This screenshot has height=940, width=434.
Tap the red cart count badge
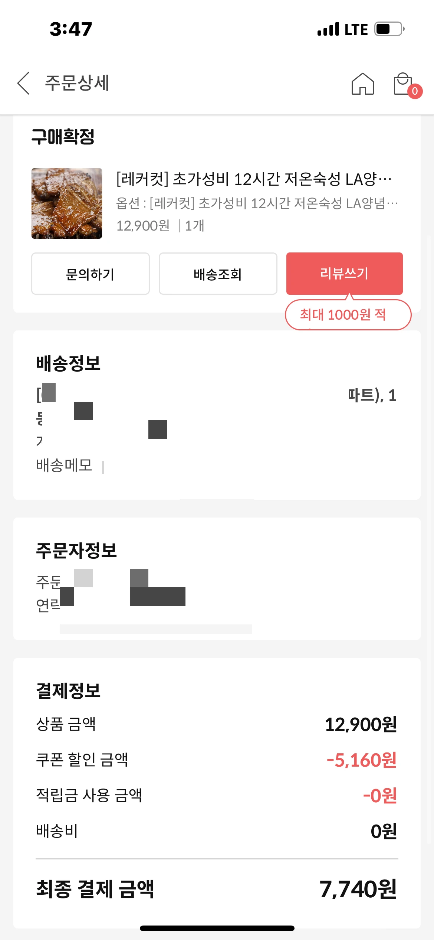click(415, 91)
